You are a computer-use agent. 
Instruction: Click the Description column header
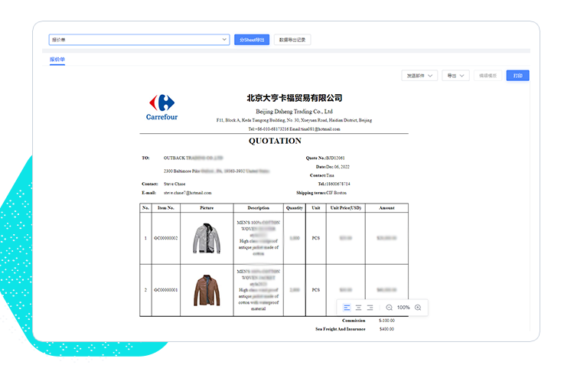pyautogui.click(x=259, y=207)
